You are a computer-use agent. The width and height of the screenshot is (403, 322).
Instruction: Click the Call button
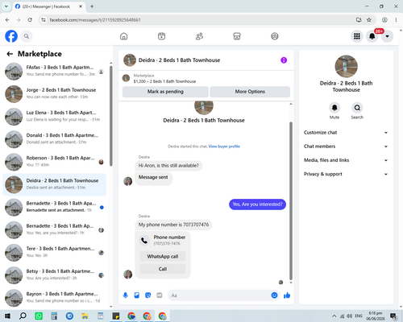click(x=163, y=269)
